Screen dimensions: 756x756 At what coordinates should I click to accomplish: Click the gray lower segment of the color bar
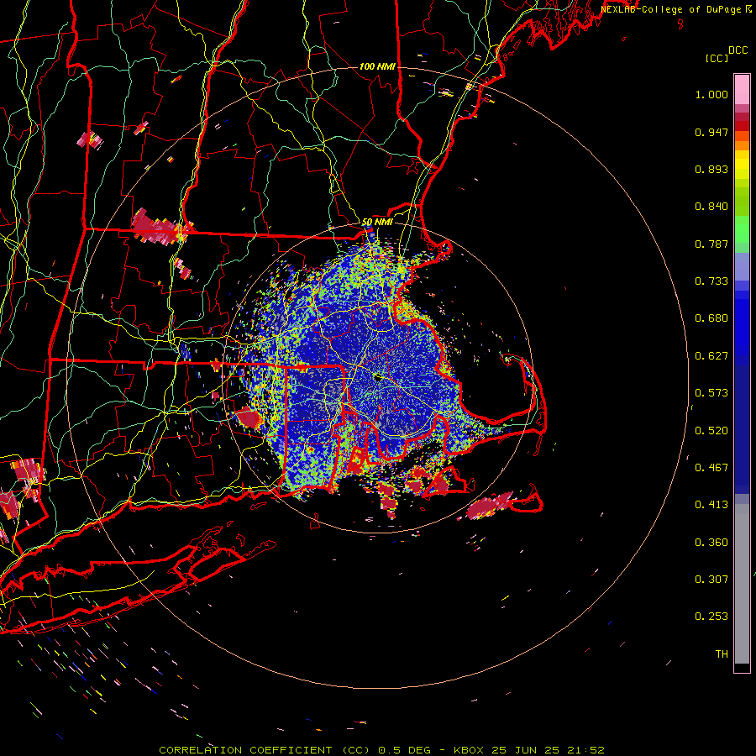[742, 584]
